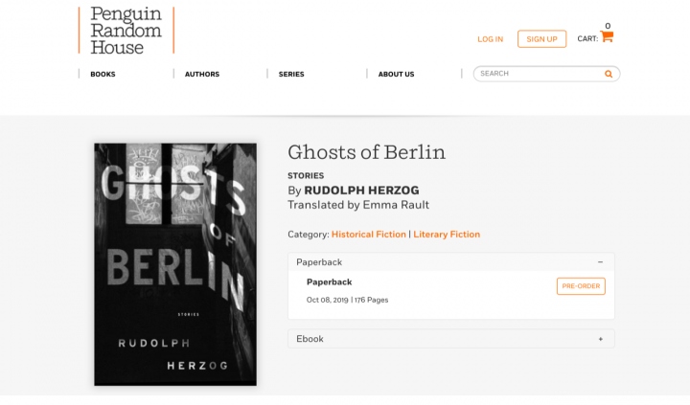690x405 pixels.
Task: Open the Books menu
Action: [x=103, y=75]
